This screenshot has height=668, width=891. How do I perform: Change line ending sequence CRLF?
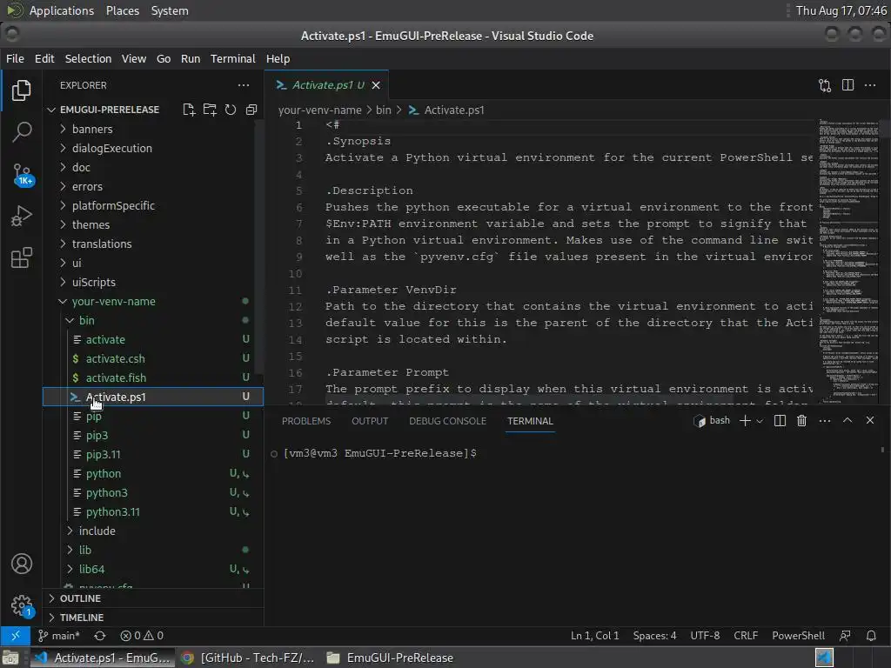746,636
